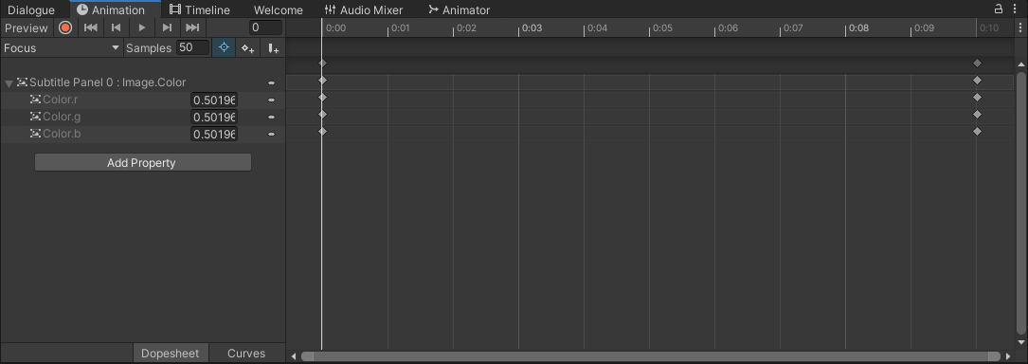Switch to Dopesheet view
The image size is (1028, 364).
click(171, 353)
